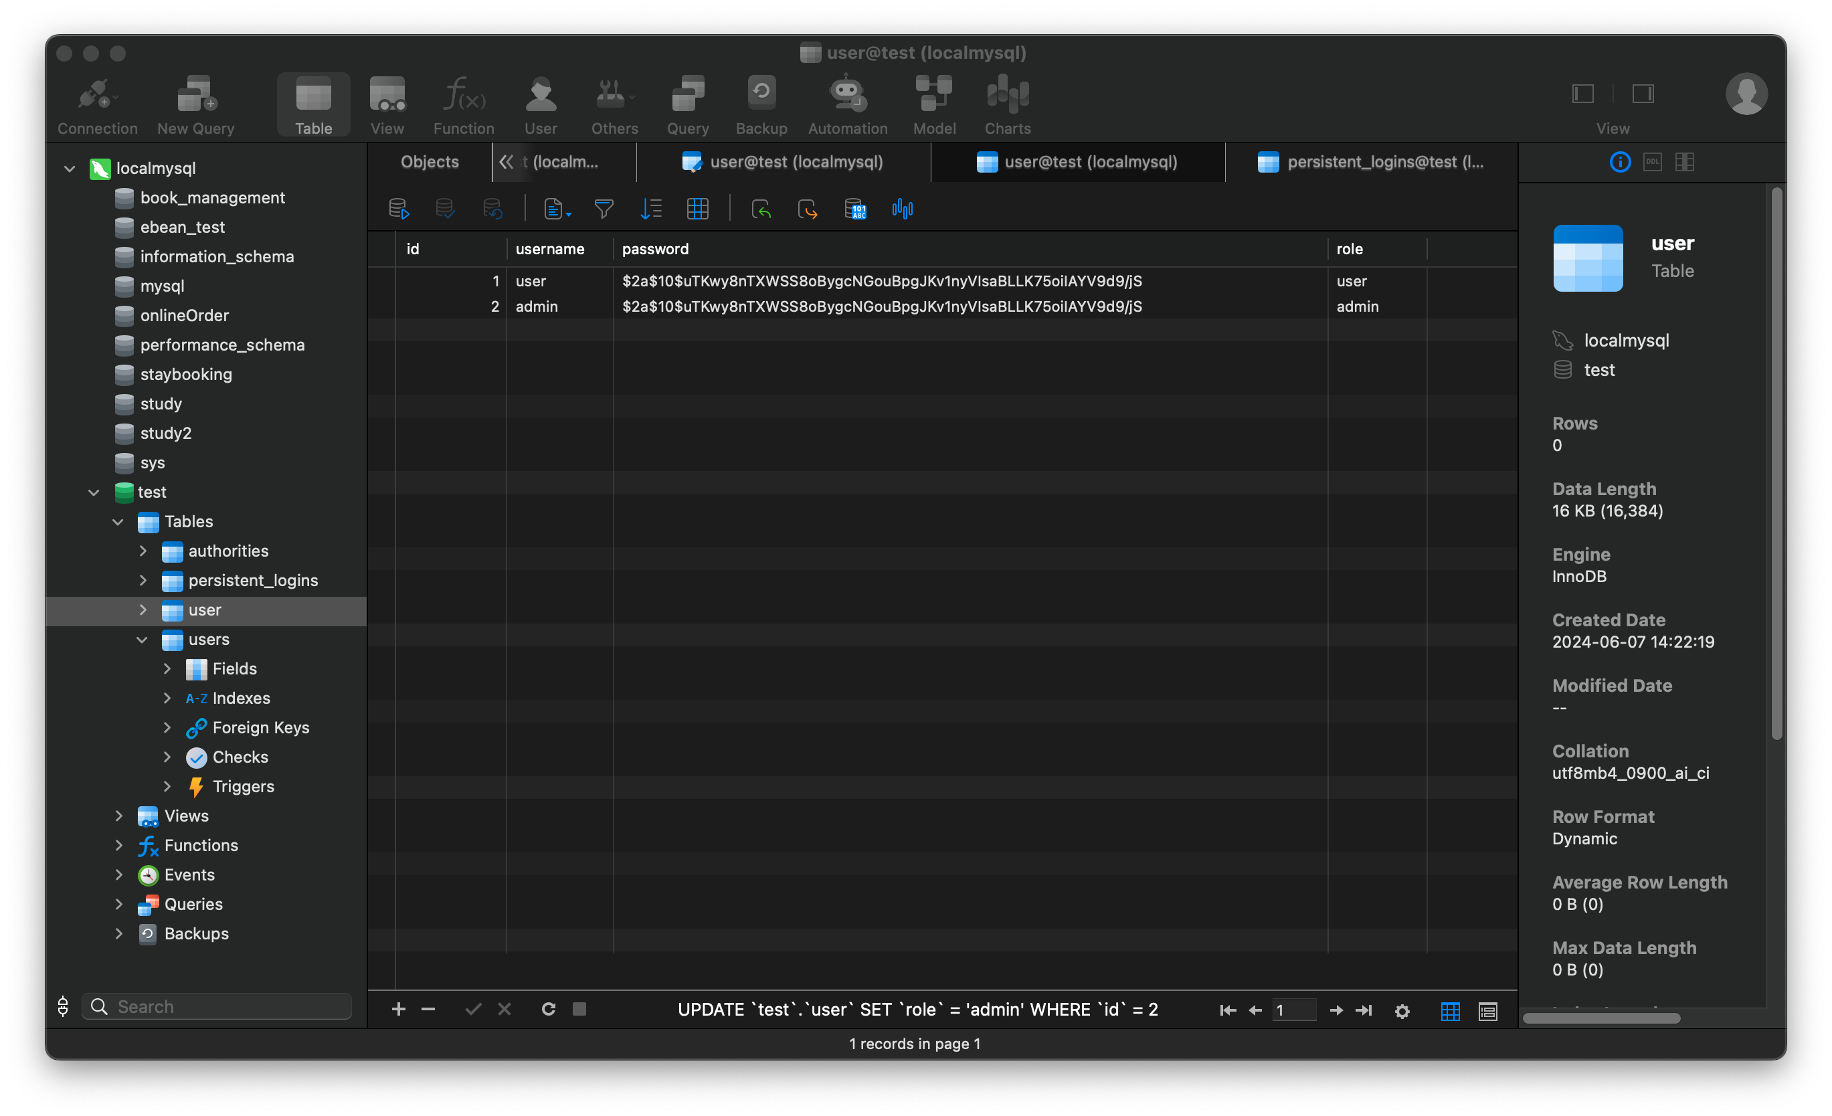This screenshot has height=1116, width=1832.
Task: Add a new record with the plus button
Action: (399, 1009)
